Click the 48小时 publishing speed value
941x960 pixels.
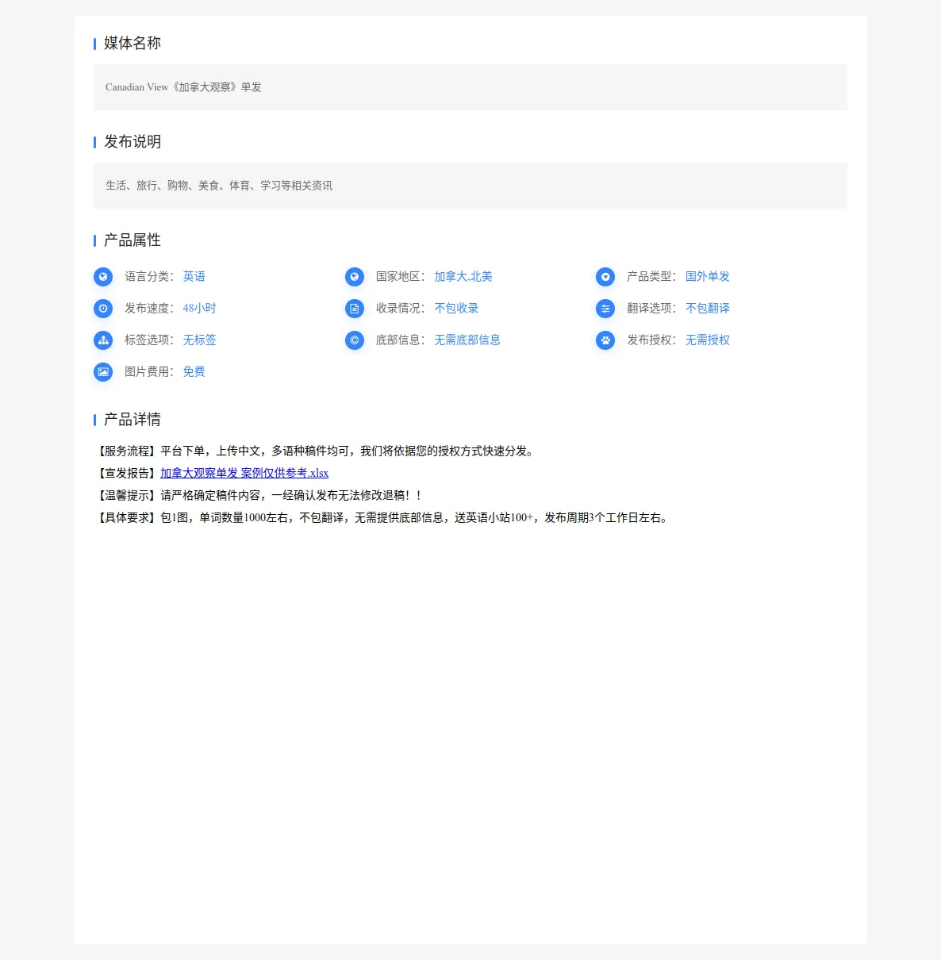199,309
